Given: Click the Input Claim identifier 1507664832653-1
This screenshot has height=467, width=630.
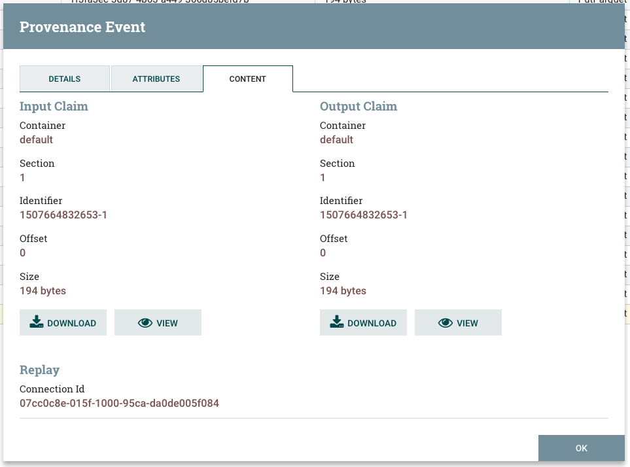Looking at the screenshot, I should pos(64,215).
